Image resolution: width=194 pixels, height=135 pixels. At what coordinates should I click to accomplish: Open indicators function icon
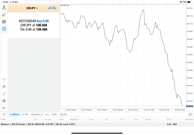tap(4, 94)
